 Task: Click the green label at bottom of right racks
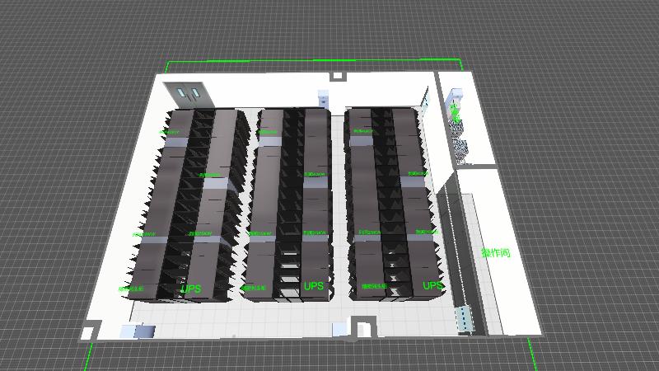[x=373, y=286]
